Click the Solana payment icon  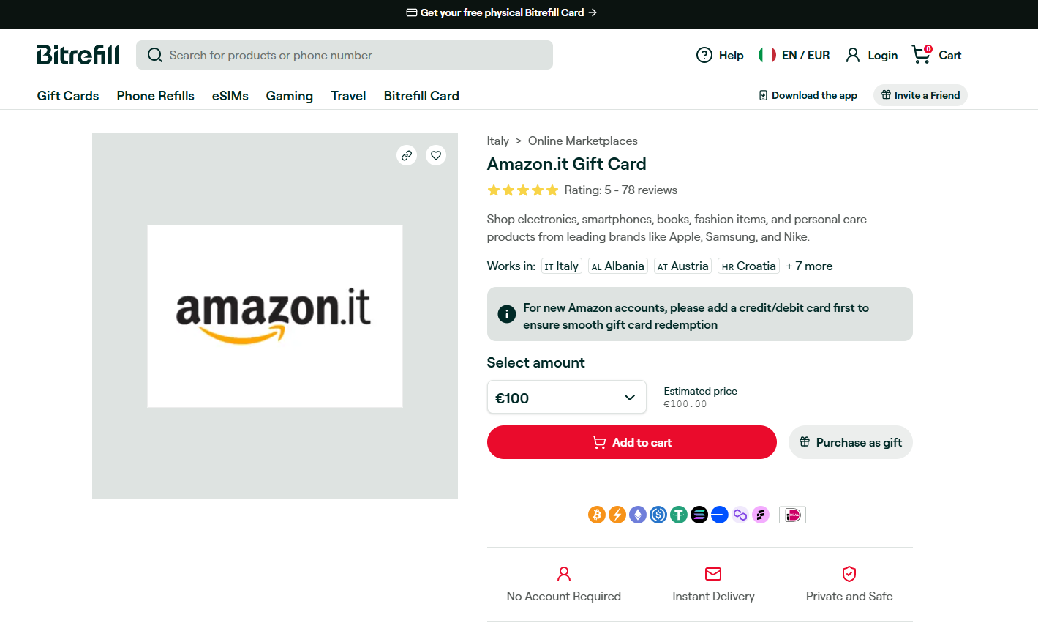[x=699, y=515]
